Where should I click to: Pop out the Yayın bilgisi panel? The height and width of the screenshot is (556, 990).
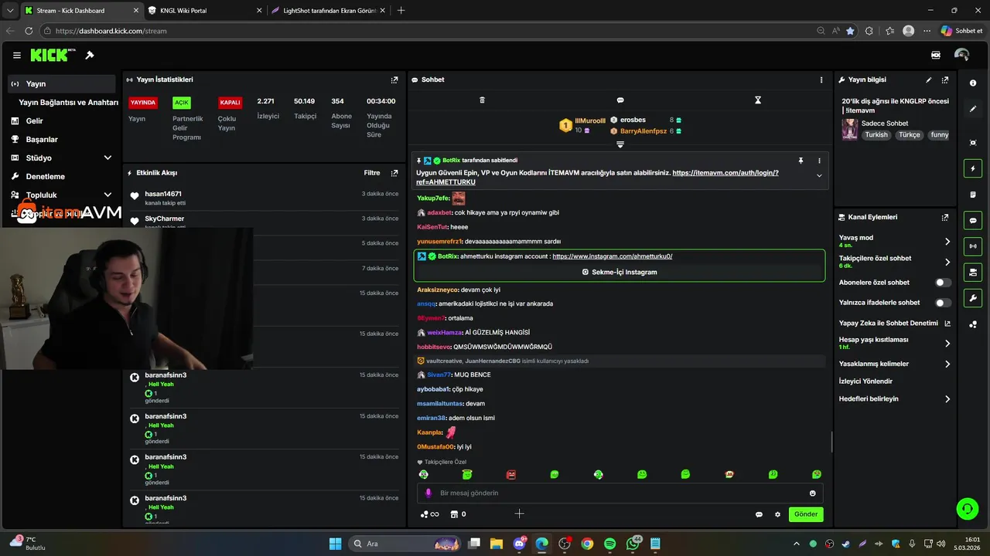tap(945, 80)
